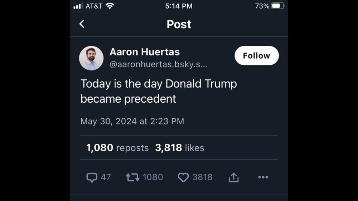The height and width of the screenshot is (201, 358).
Task: Follow Aaron Huertas
Action: coord(256,56)
